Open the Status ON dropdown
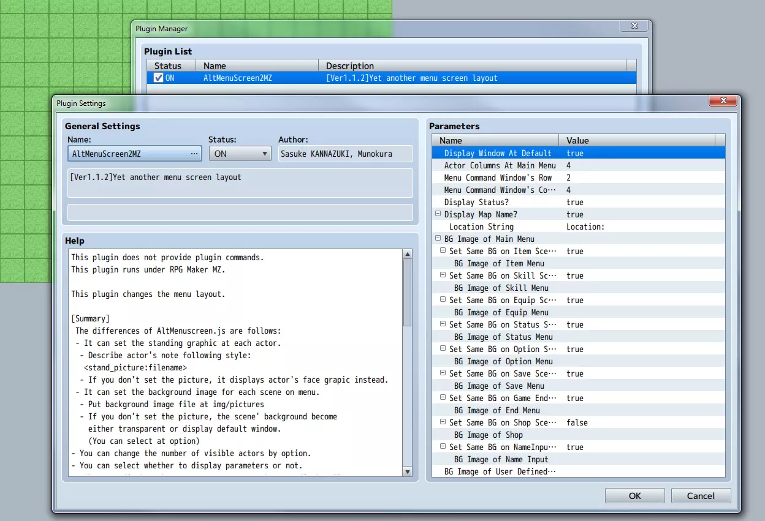The height and width of the screenshot is (521, 765). point(240,154)
